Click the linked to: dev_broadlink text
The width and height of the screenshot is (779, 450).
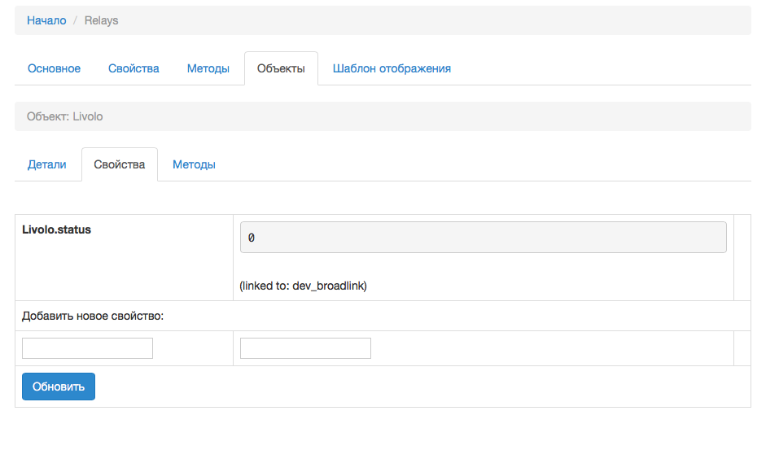pos(303,286)
